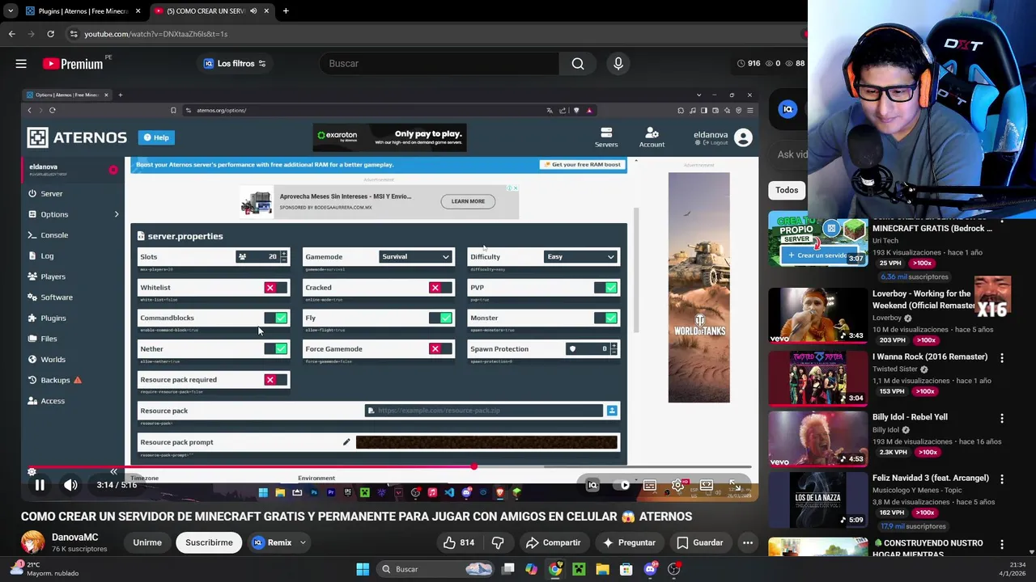Click the Guardar button

pyautogui.click(x=699, y=542)
